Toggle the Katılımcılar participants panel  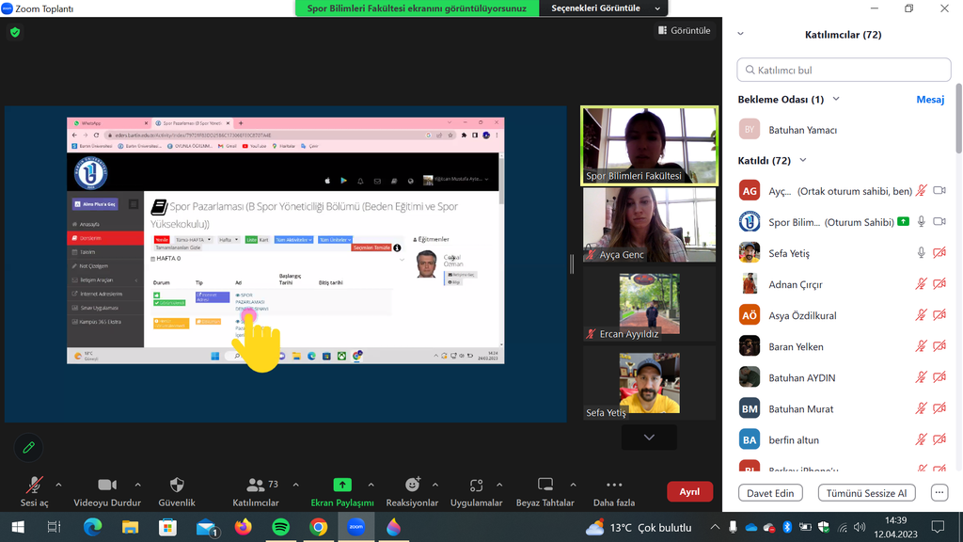click(x=256, y=490)
